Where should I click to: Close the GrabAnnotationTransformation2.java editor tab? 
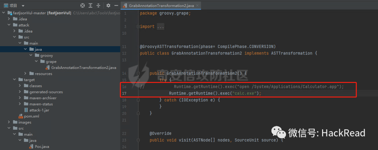click(x=197, y=5)
